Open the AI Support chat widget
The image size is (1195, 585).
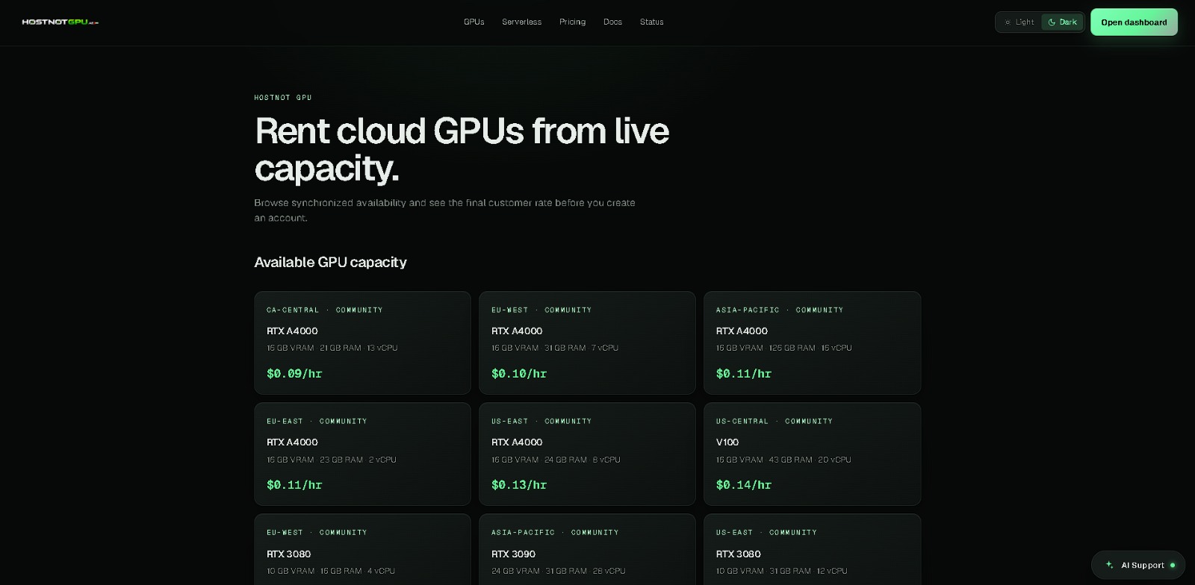click(1138, 565)
